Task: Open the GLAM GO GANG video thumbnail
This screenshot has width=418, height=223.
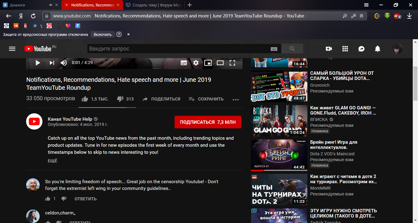Action: [x=279, y=120]
